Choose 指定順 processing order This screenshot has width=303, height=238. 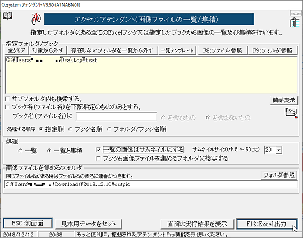40,129
